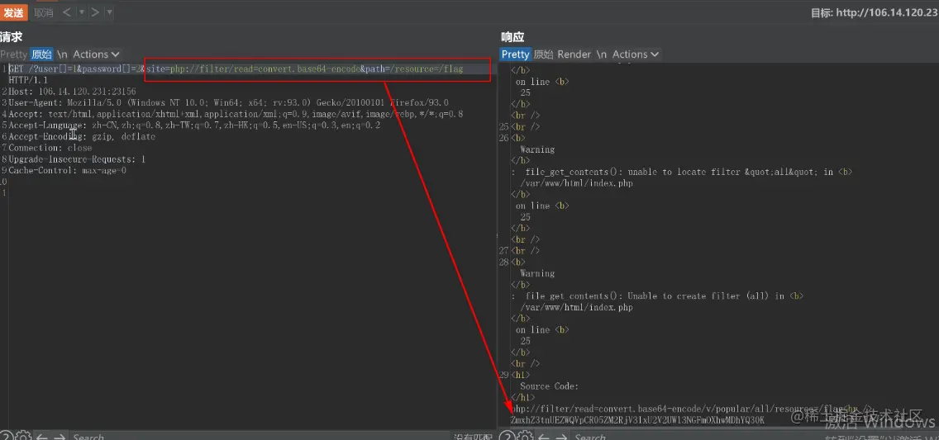The width and height of the screenshot is (939, 440).
Task: Open the help icon below the request editor
Action: click(6, 436)
